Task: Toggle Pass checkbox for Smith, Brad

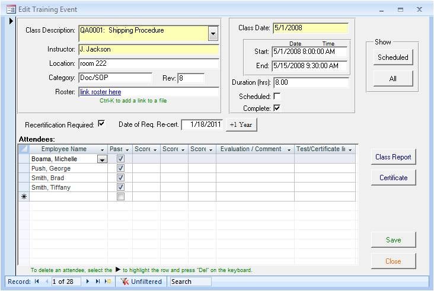Action: click(120, 178)
